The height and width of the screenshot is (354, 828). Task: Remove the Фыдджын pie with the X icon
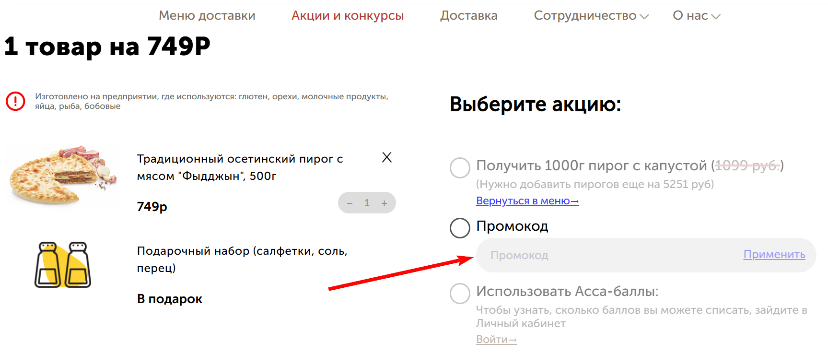[x=386, y=157]
